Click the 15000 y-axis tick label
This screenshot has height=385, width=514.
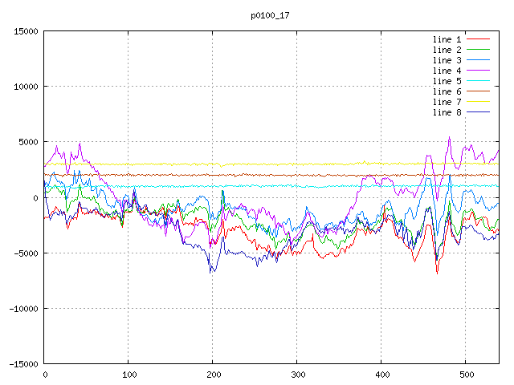coord(27,31)
